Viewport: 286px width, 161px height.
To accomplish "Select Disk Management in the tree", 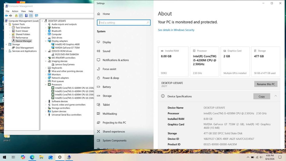I will point(24,48).
